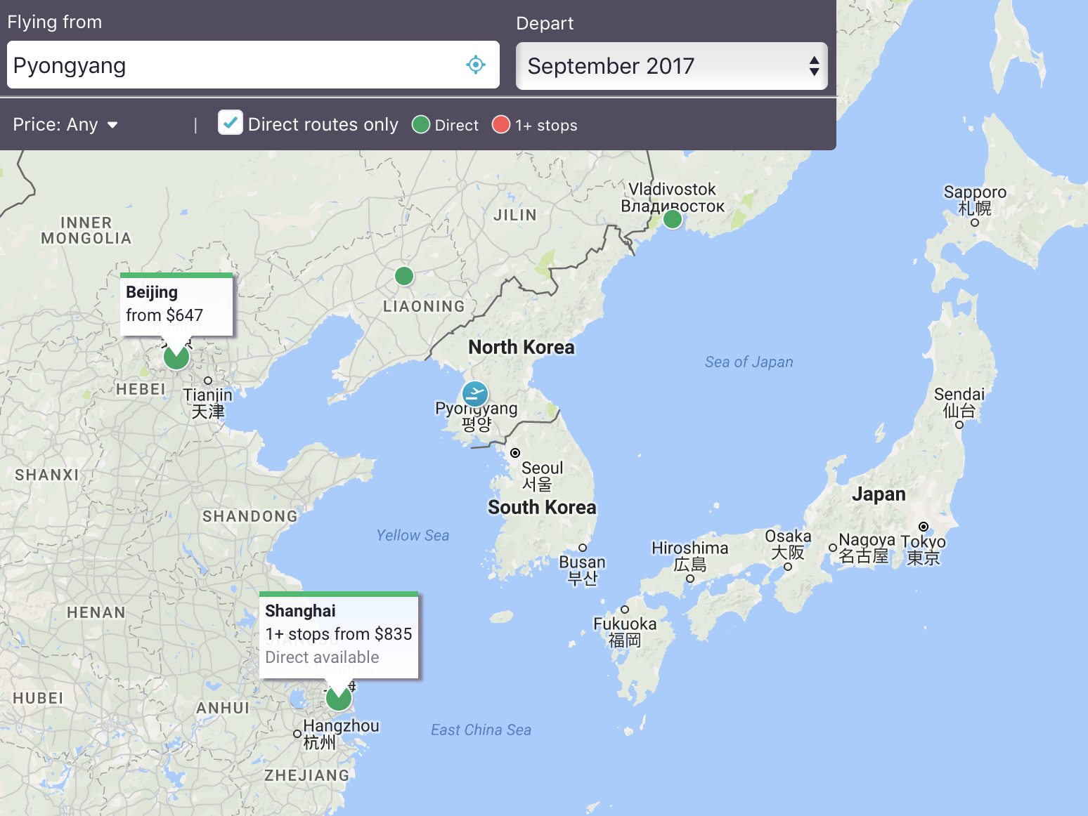Click the green Beijing map pin

click(176, 357)
